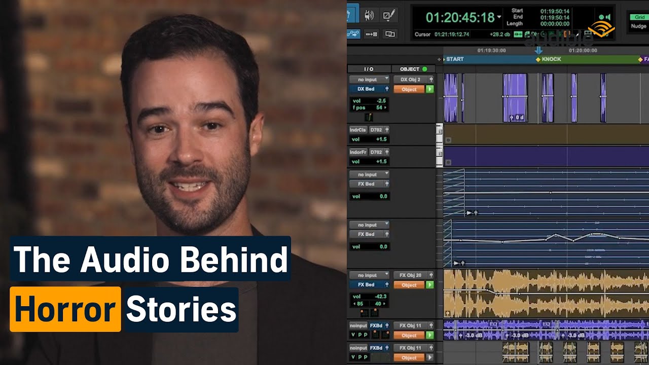Click the +28.2 db cursor value
This screenshot has height=365, width=649.
499,34
